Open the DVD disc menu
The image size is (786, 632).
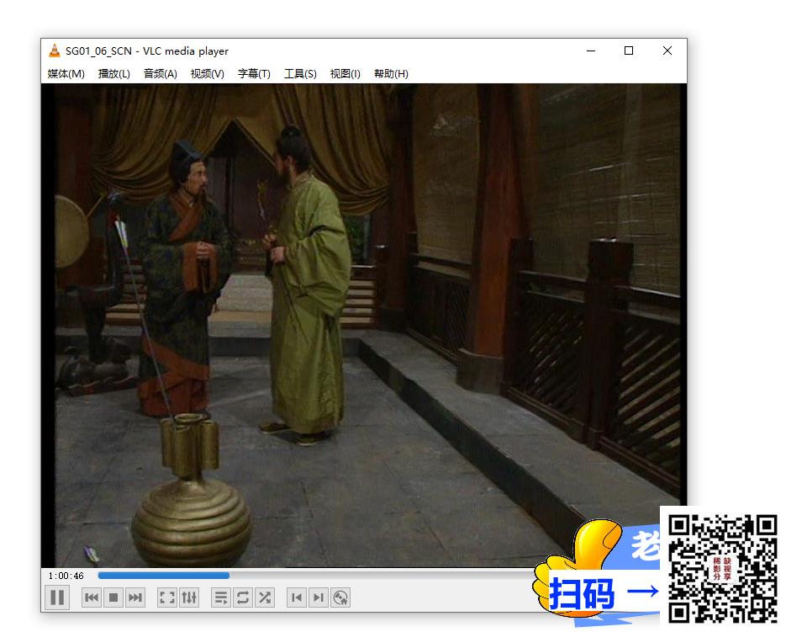[x=340, y=597]
